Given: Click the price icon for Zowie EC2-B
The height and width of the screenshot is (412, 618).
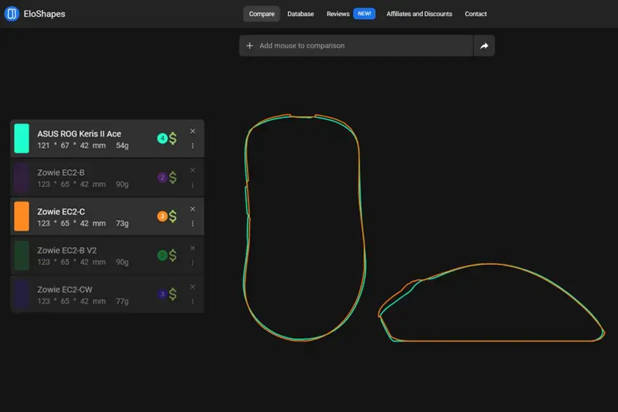Looking at the screenshot, I should point(173,177).
